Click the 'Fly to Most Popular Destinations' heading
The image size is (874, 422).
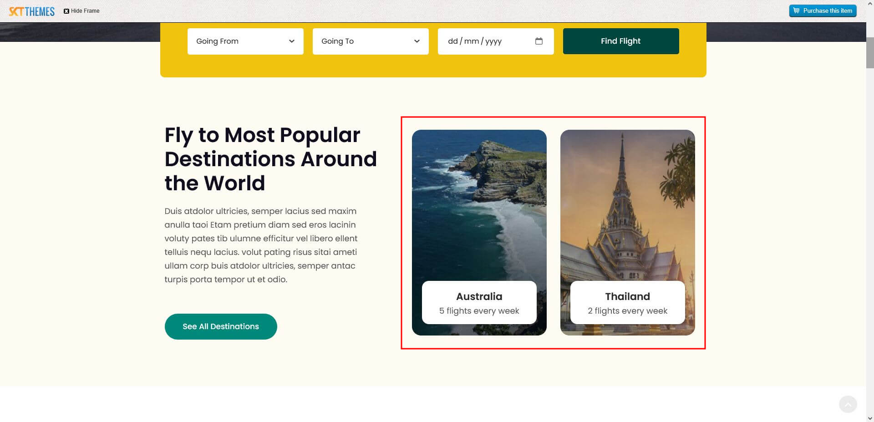pos(270,159)
